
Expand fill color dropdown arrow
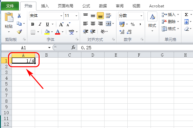point(52,32)
